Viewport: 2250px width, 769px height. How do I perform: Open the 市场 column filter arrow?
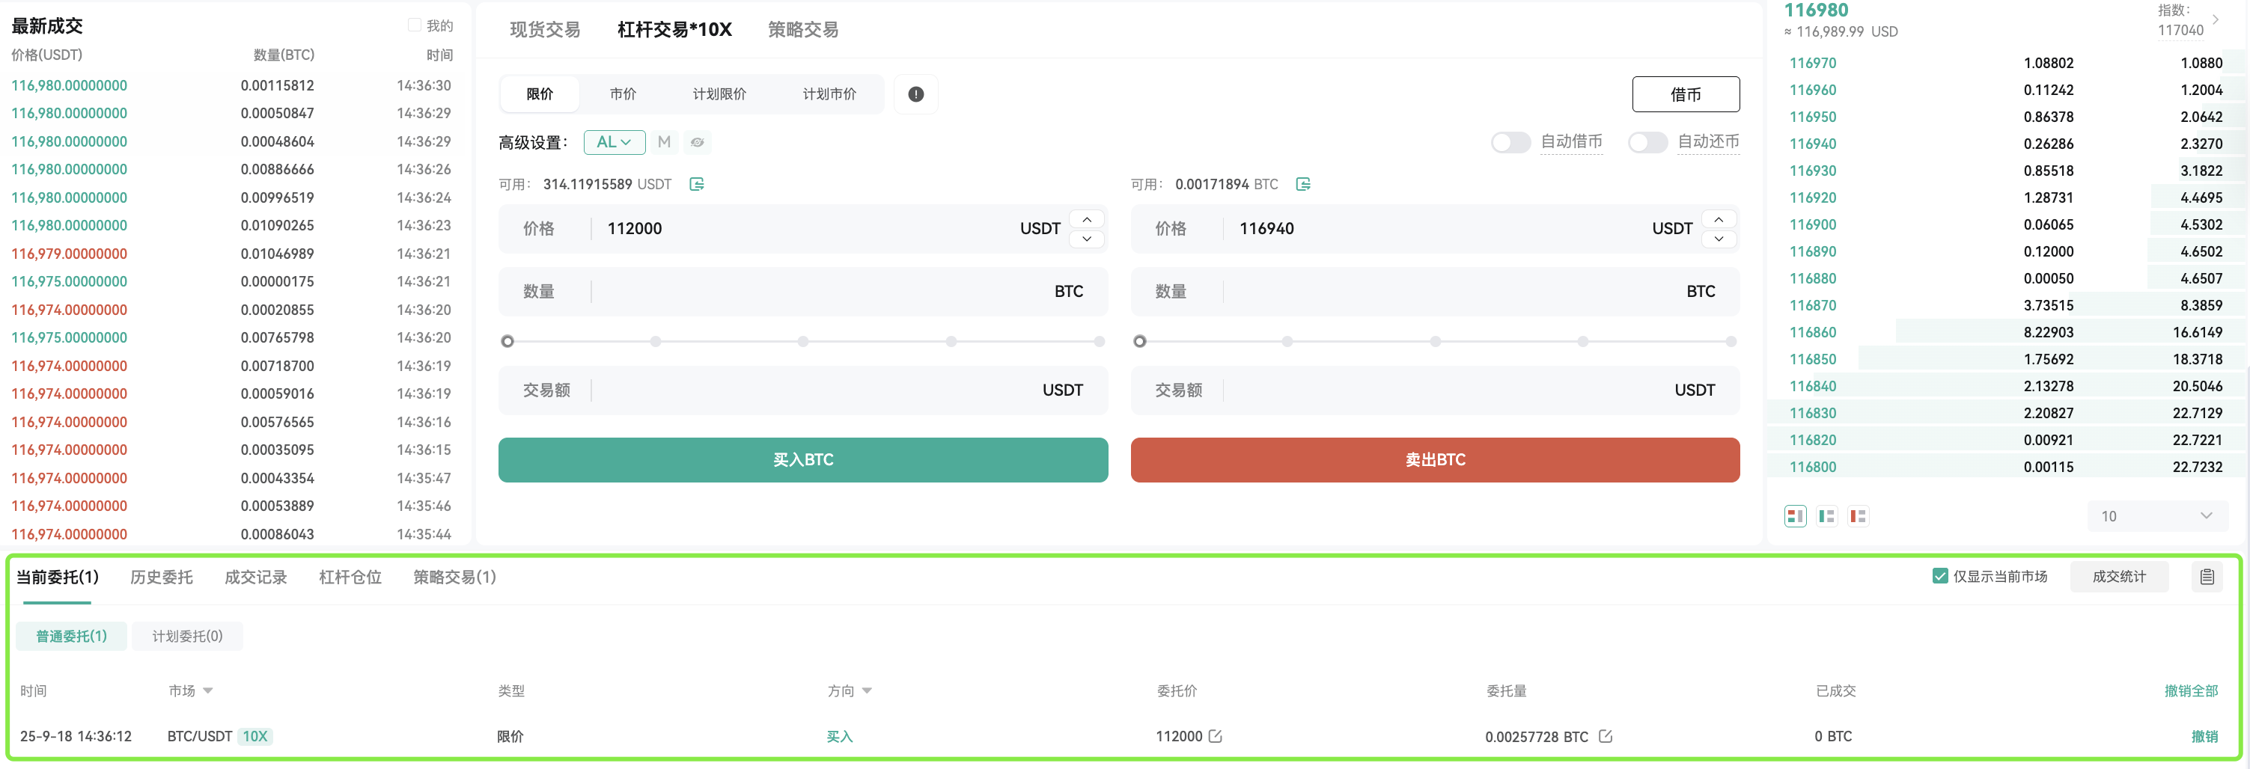(x=208, y=690)
